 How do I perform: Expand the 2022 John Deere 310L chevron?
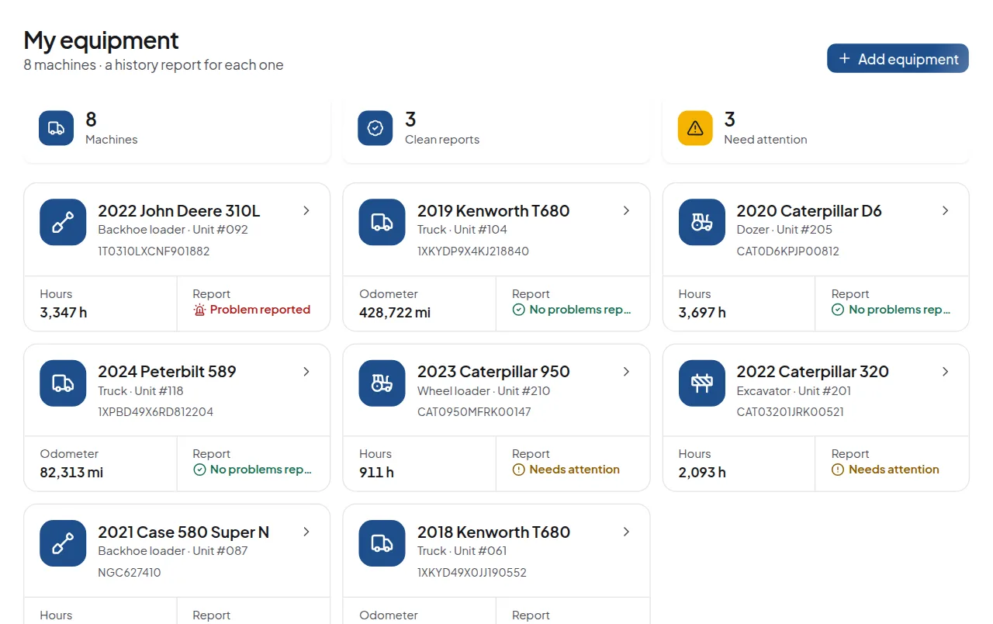click(306, 210)
